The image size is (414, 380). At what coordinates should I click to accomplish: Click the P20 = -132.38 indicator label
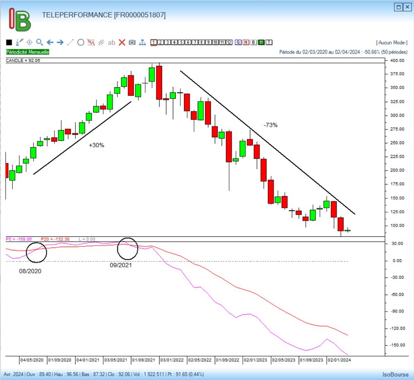pyautogui.click(x=55, y=239)
